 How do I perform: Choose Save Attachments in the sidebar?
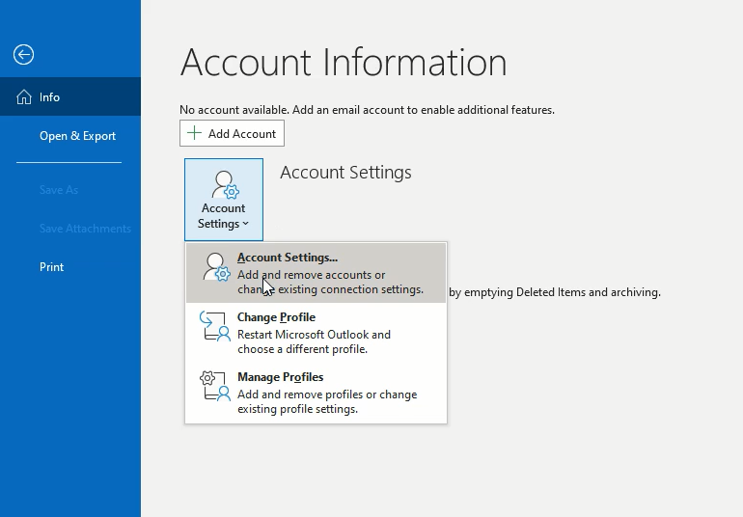coord(85,229)
